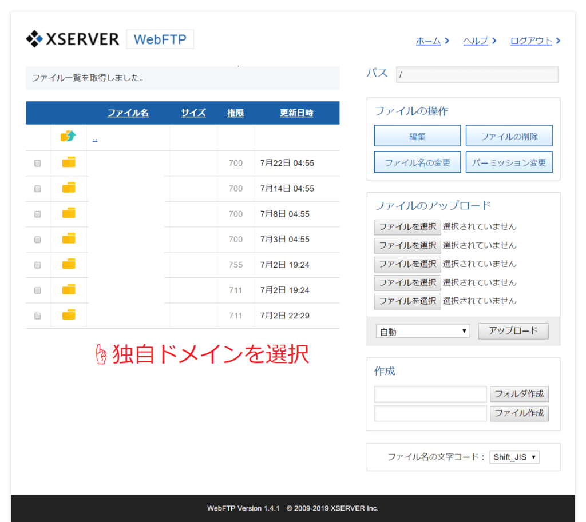Open the 自動 transfer mode dropdown
The height and width of the screenshot is (522, 586).
(x=423, y=331)
